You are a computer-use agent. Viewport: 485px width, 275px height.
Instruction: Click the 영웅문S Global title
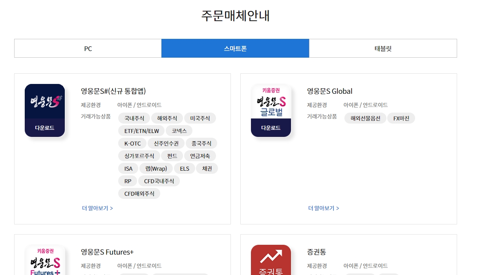[x=329, y=91]
